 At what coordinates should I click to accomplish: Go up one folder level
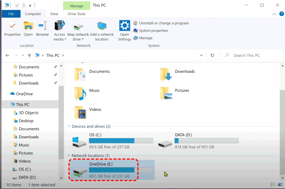29,55
